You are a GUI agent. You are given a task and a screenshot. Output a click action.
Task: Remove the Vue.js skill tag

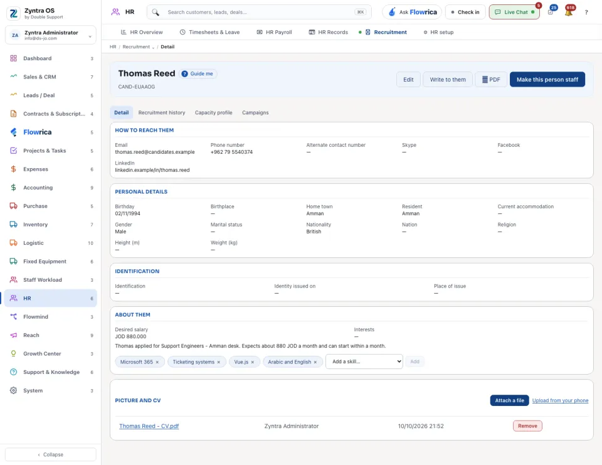pos(253,362)
